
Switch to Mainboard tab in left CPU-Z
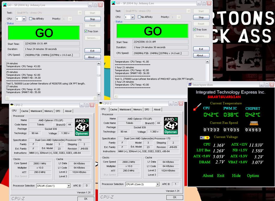click(x=36, y=111)
